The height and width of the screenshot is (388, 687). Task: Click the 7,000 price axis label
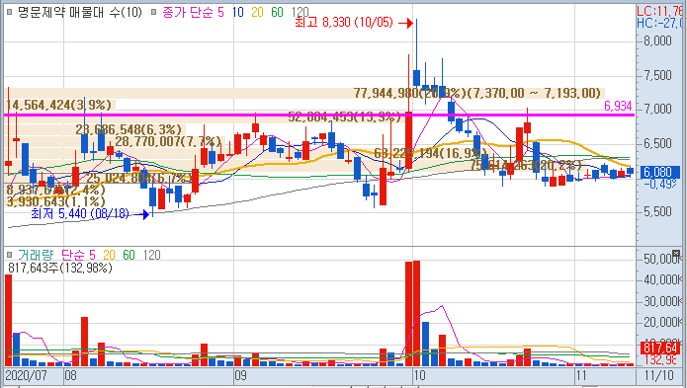point(657,109)
